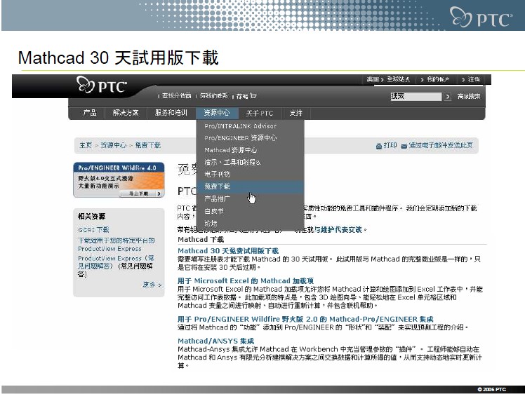This screenshot has width=525, height=394.
Task: Open the 与我们联系 contact link
Action: click(x=214, y=95)
